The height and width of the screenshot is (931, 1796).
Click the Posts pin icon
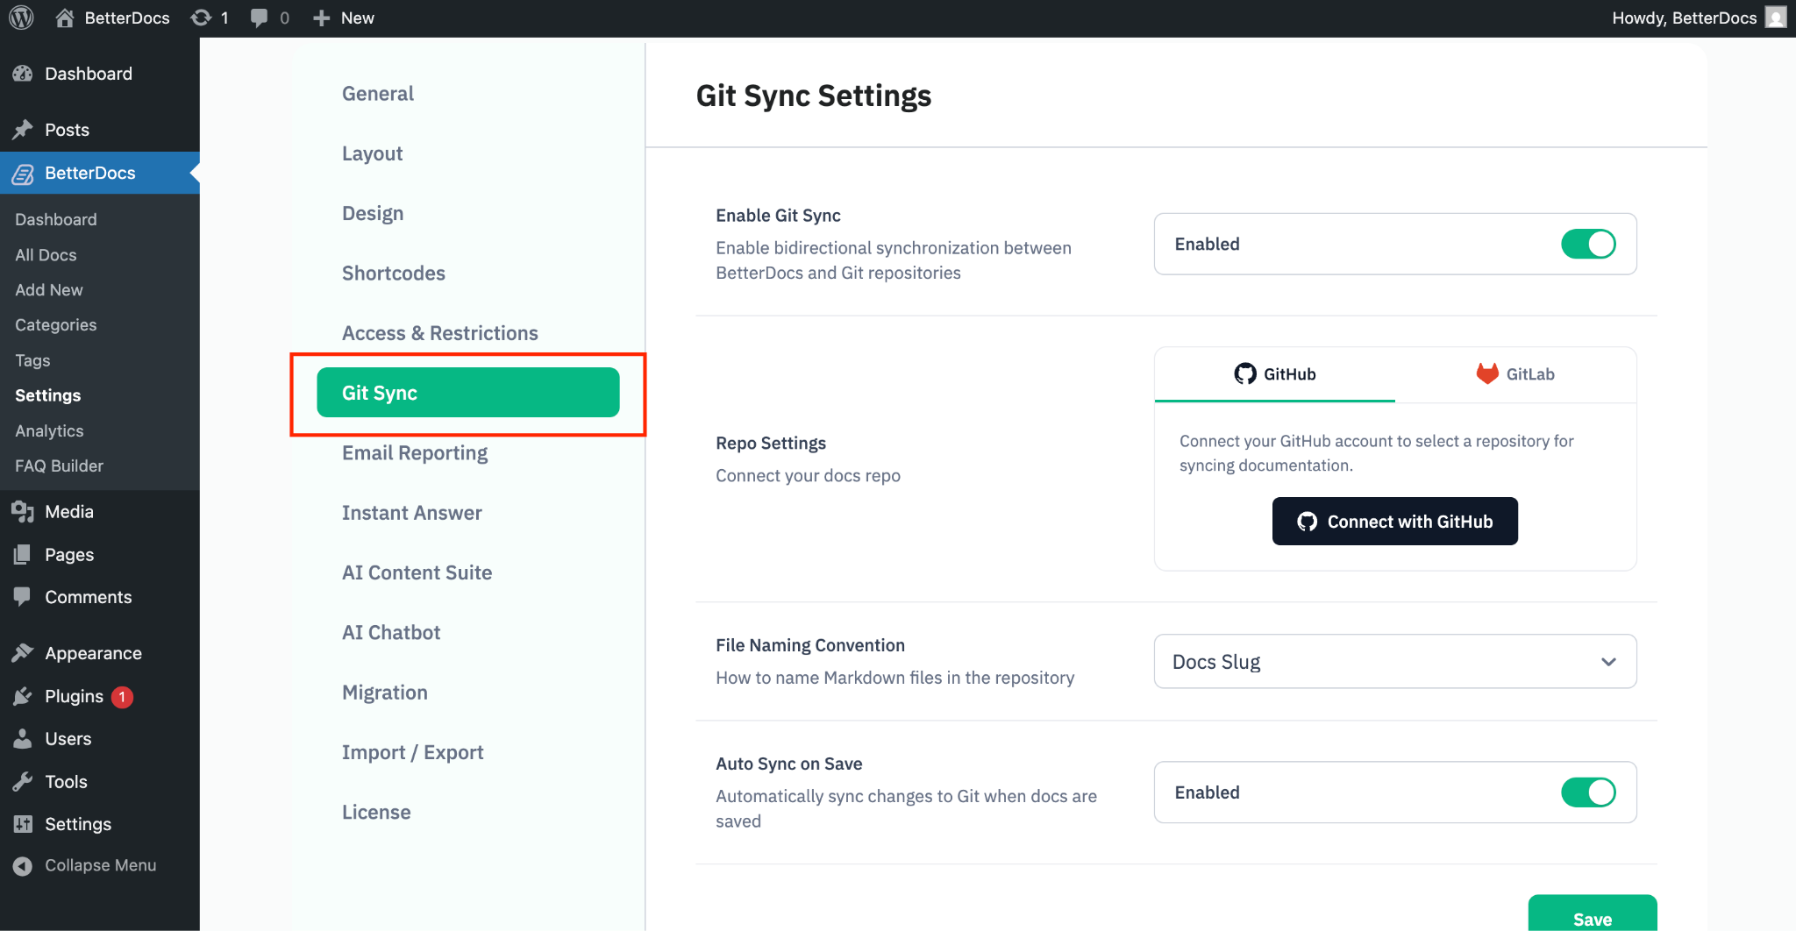pyautogui.click(x=23, y=130)
